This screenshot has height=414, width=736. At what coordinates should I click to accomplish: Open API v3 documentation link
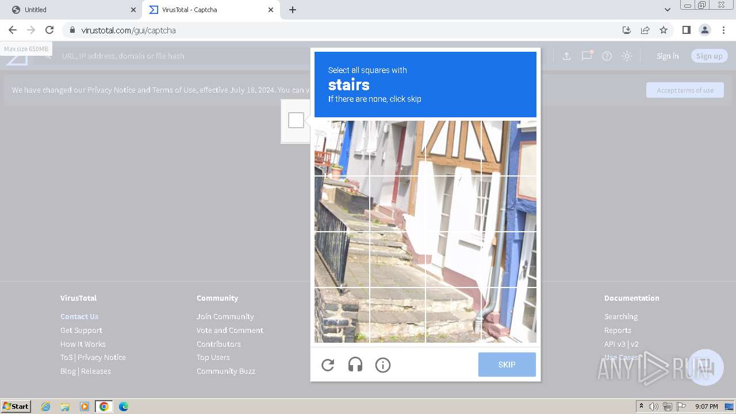[x=615, y=344]
